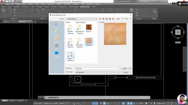Open the Draw menu in menu bar
This screenshot has height=105, width=188.
coord(43,4)
